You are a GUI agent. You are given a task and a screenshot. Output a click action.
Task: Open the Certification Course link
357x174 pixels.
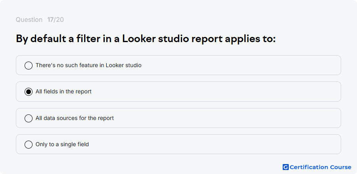click(x=317, y=167)
